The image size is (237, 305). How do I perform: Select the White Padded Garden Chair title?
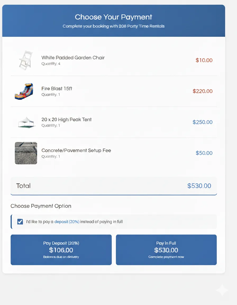73,58
